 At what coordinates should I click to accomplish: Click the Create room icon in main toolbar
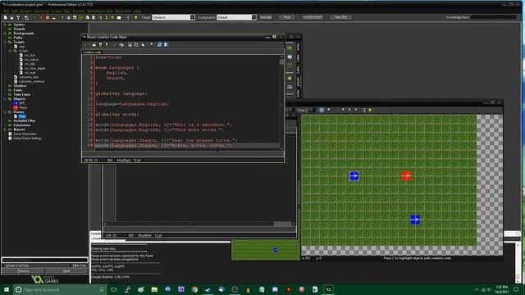tap(119, 17)
